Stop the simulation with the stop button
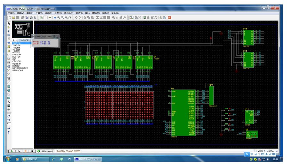Image resolution: width=288 pixels, height=166 pixels. 32,151
